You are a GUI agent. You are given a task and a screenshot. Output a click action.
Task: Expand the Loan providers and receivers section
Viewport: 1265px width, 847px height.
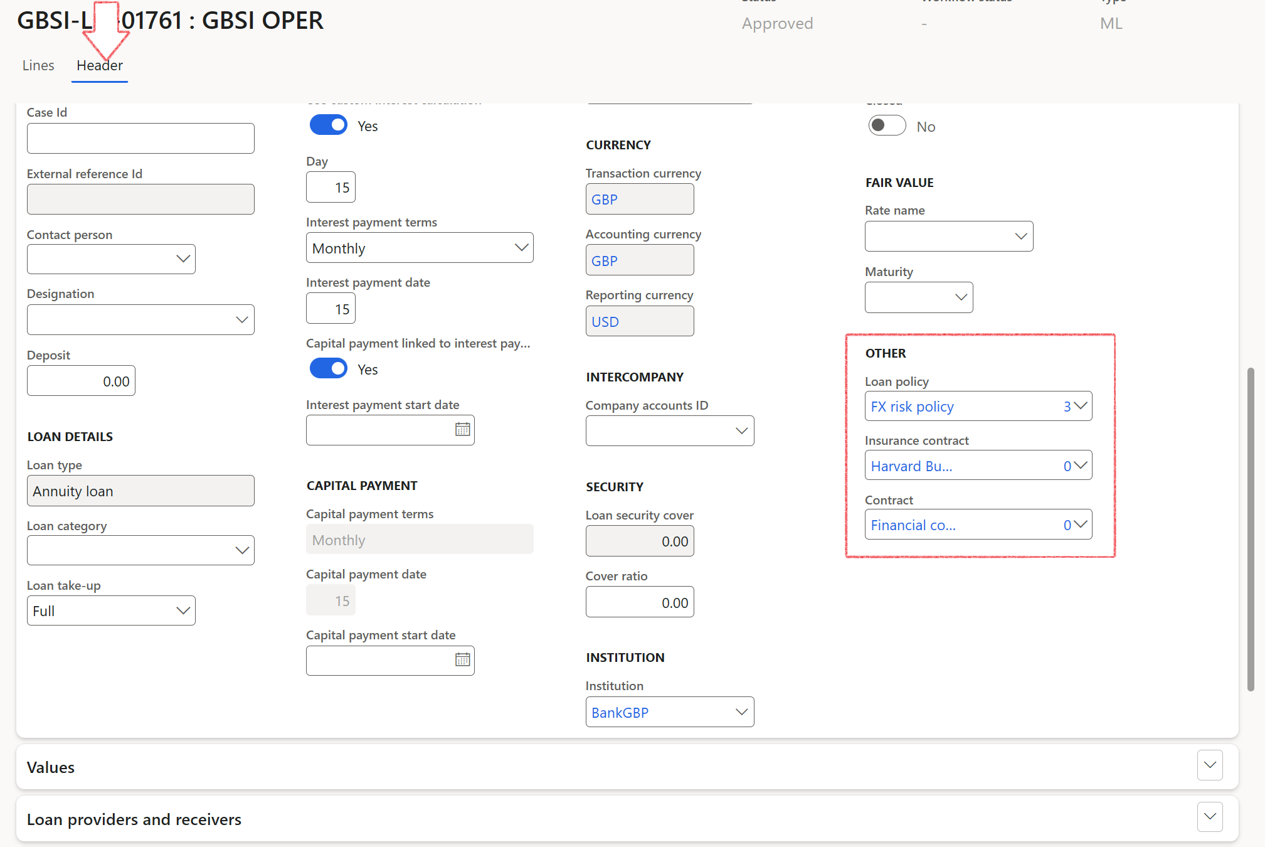1210,818
